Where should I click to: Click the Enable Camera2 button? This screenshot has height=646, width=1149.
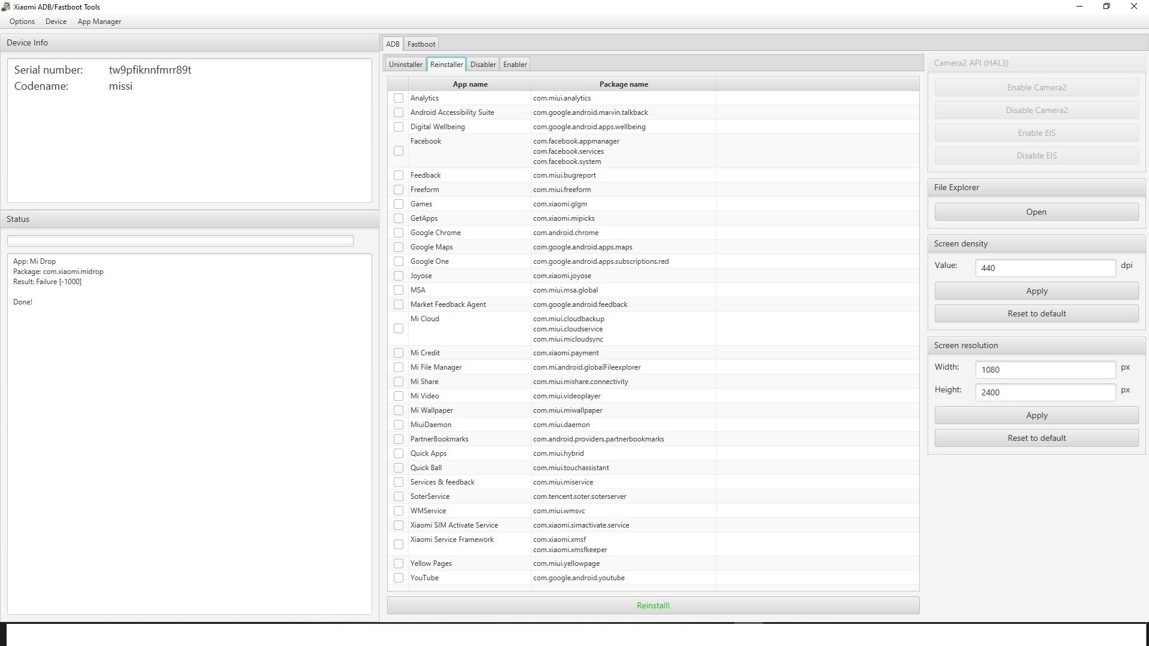coord(1036,87)
